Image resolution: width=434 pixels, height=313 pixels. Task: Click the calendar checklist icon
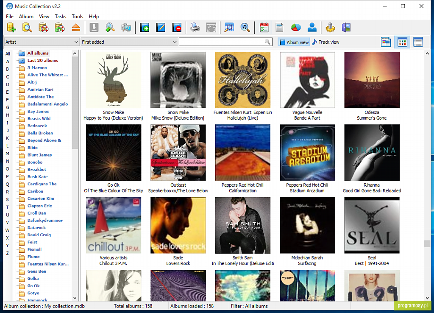click(264, 28)
